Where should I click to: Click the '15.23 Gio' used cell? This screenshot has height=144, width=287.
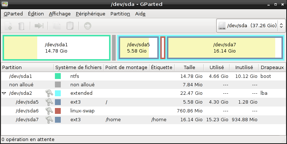tap(217, 119)
